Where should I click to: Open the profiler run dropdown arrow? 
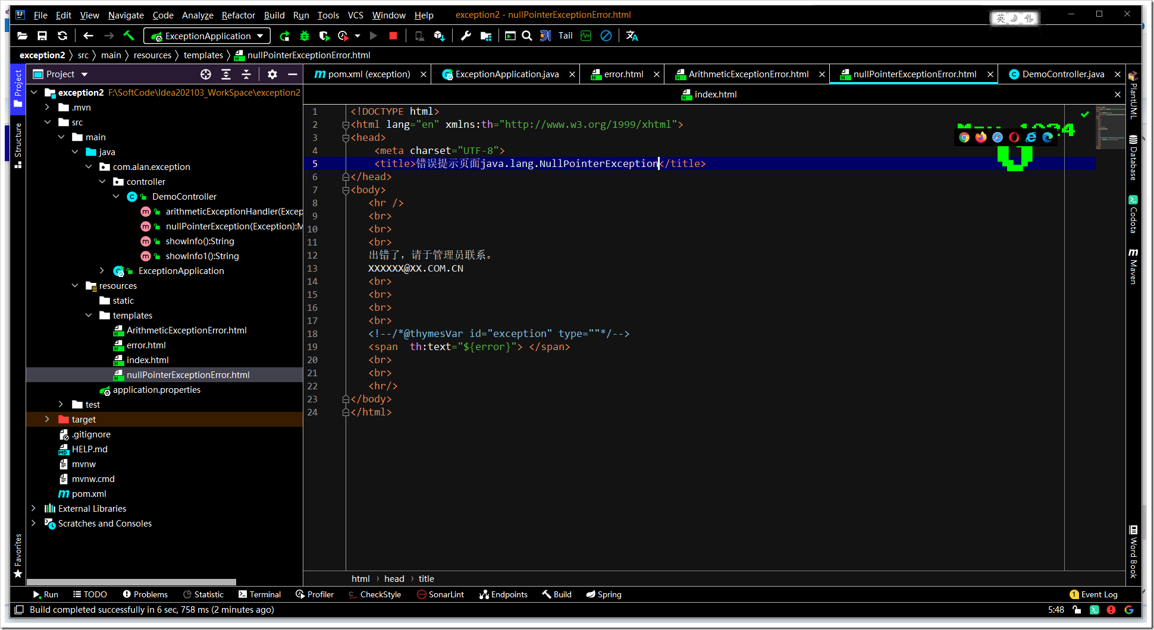point(358,36)
